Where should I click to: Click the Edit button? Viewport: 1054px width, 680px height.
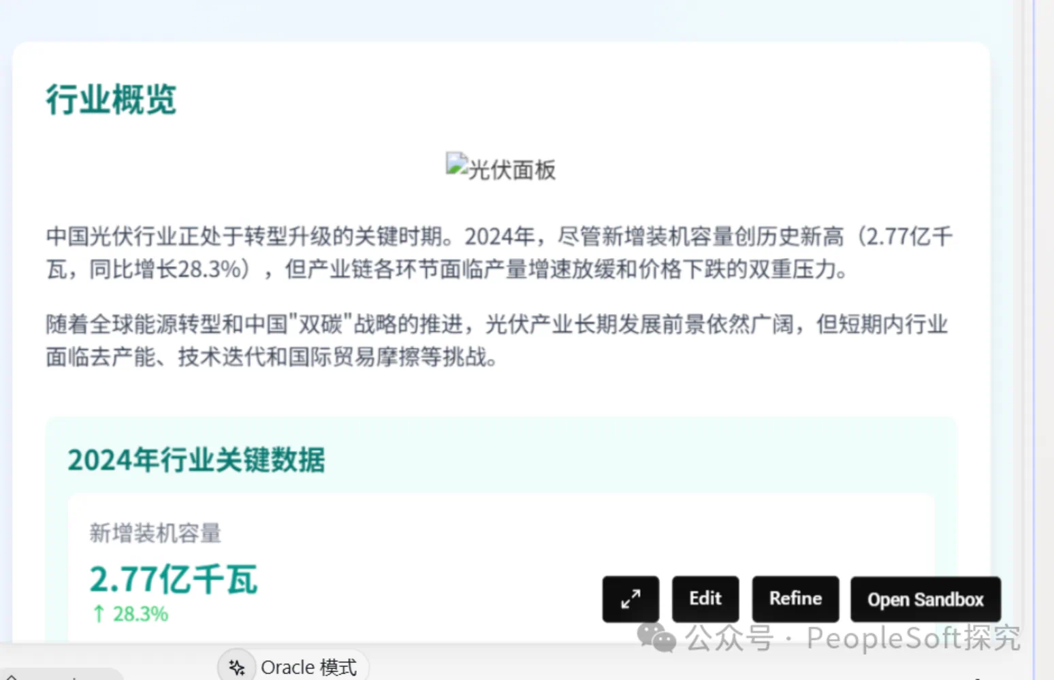(705, 599)
